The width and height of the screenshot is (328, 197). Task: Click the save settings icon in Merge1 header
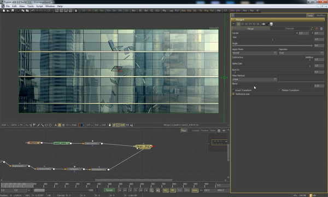pyautogui.click(x=271, y=24)
